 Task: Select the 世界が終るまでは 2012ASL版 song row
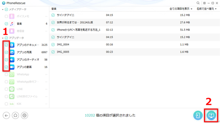[x=135, y=22]
